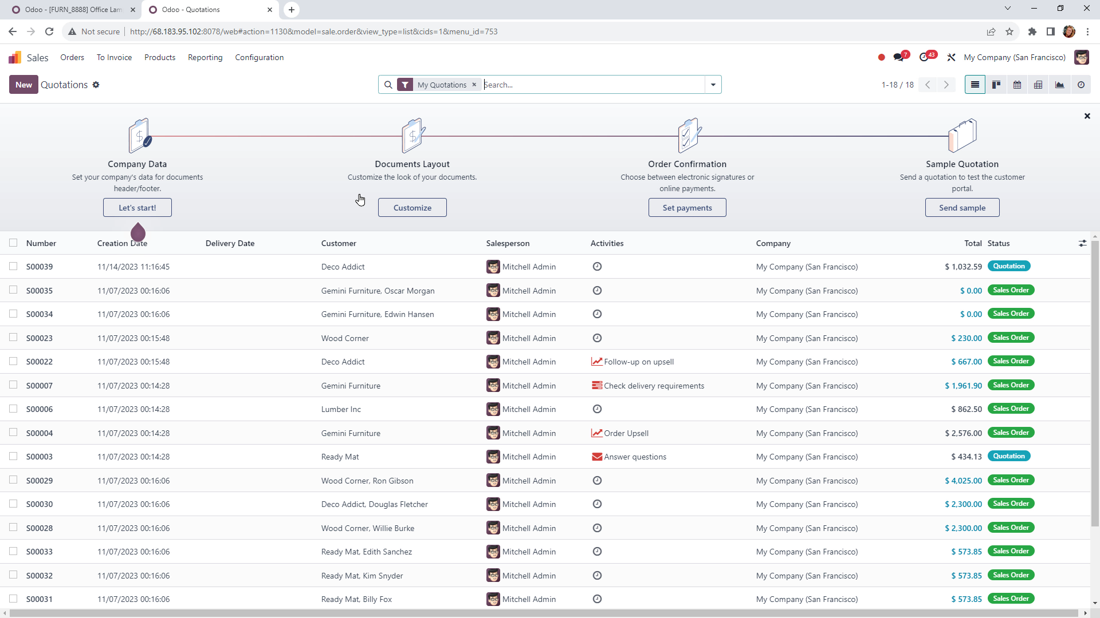Open a new browser tab
Screen dimensions: 1100x618
291,10
